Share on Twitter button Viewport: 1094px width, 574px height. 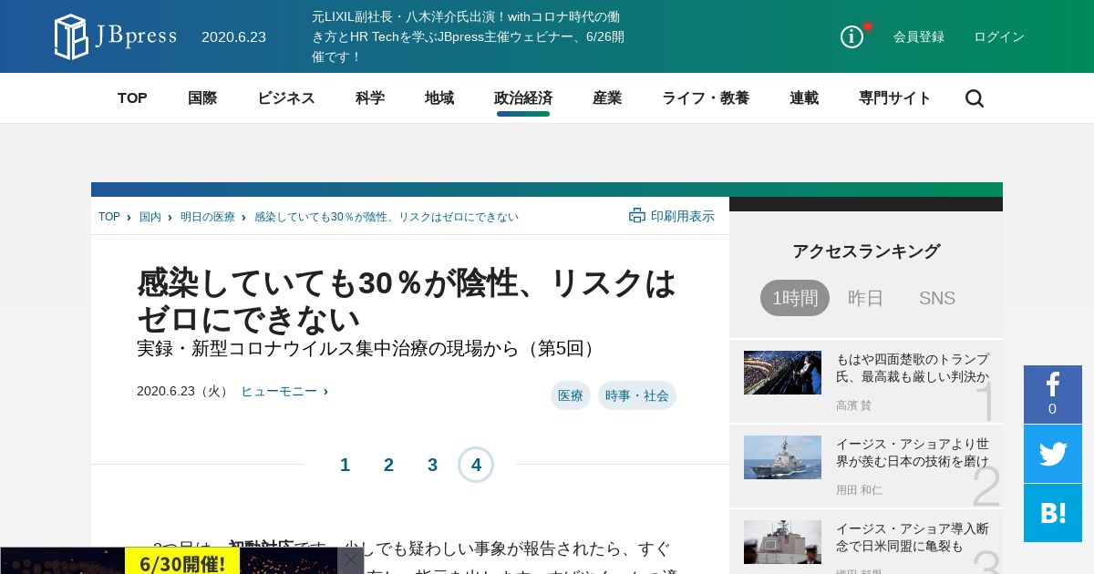(x=1053, y=454)
